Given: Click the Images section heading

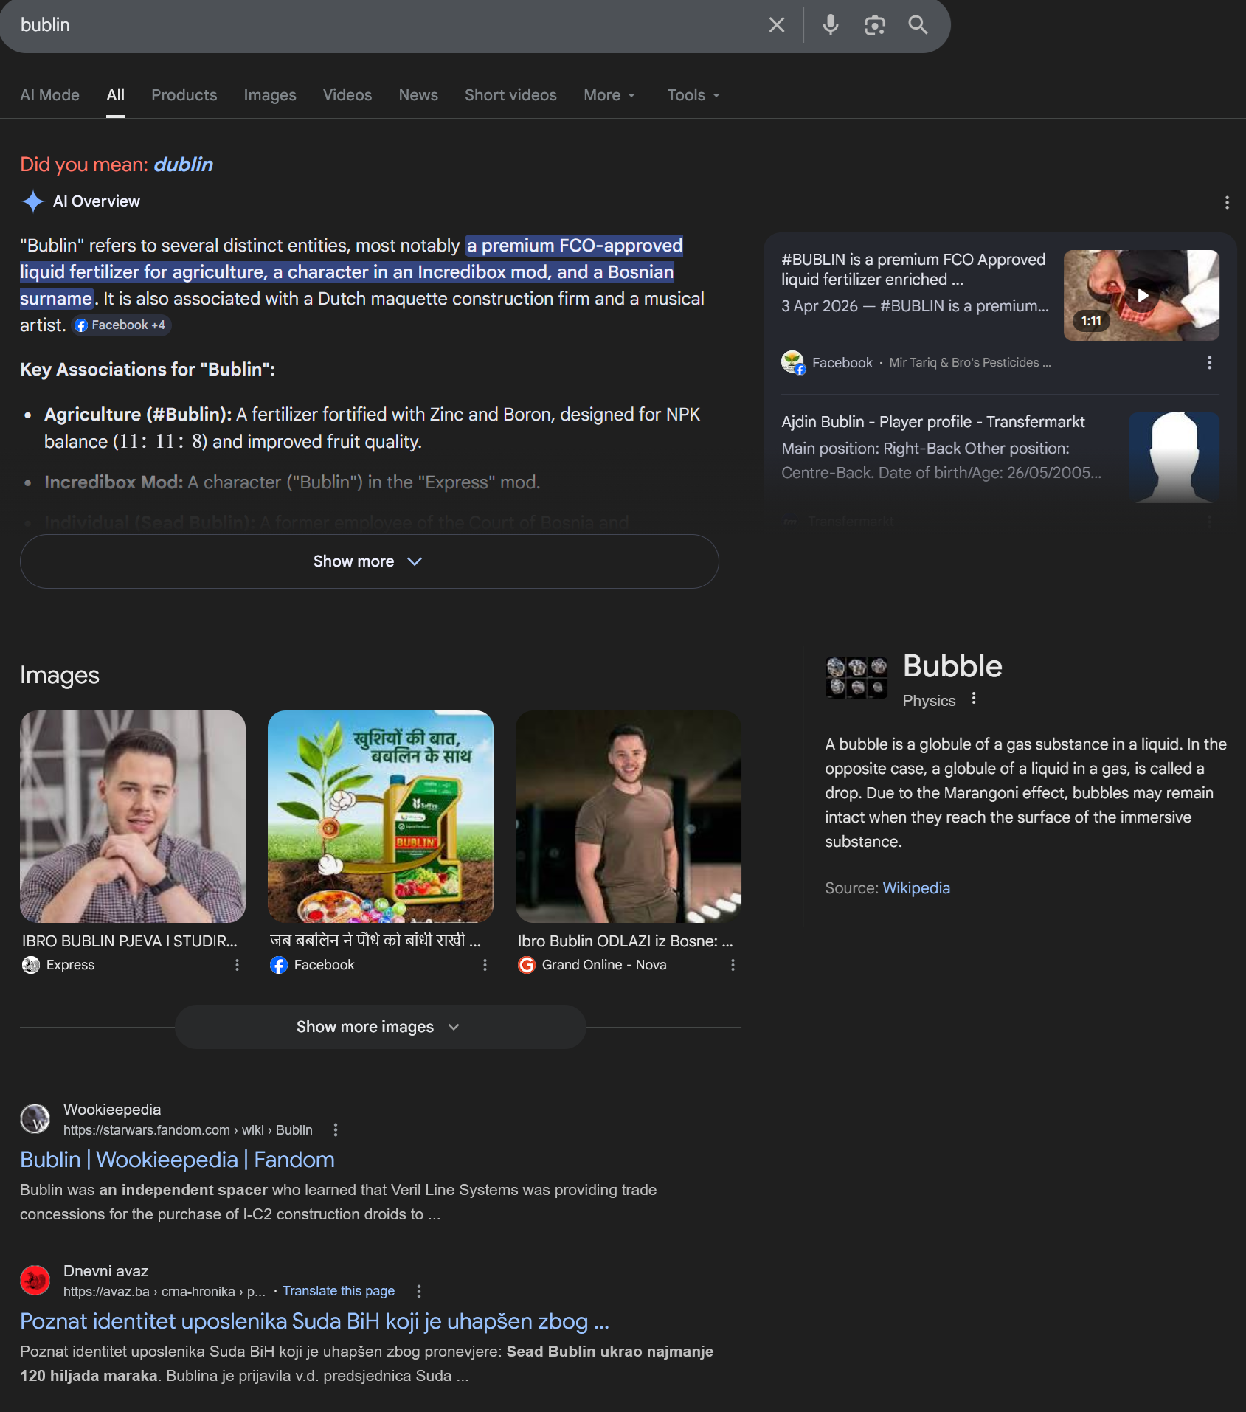Looking at the screenshot, I should (x=60, y=675).
